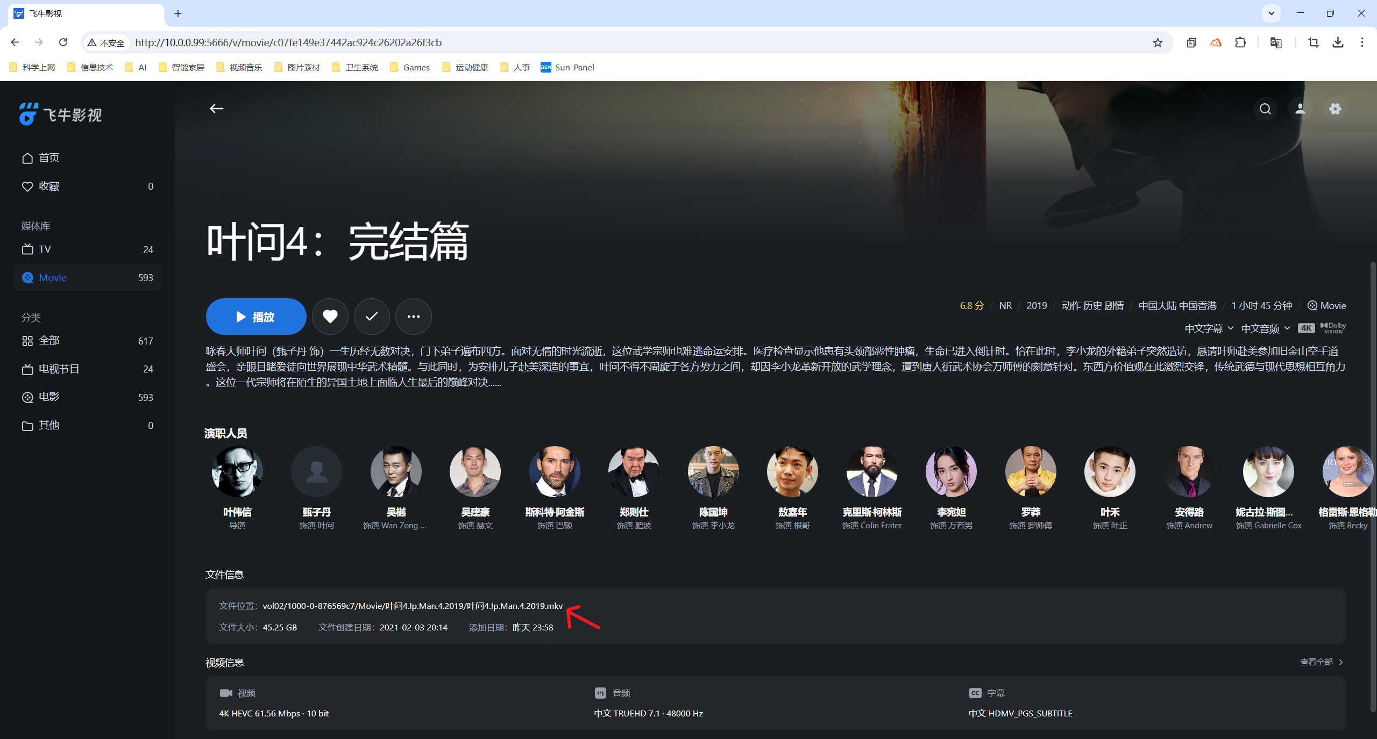Viewport: 1377px width, 739px height.
Task: Go back with the left arrow
Action: [x=216, y=109]
